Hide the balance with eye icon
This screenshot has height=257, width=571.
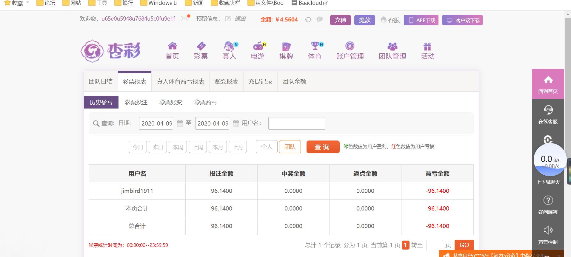point(320,19)
